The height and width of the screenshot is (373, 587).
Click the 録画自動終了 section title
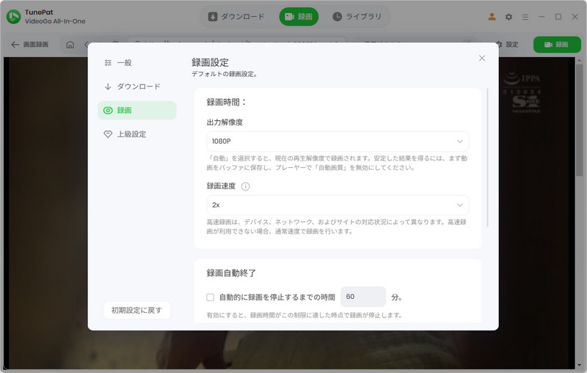coord(231,273)
